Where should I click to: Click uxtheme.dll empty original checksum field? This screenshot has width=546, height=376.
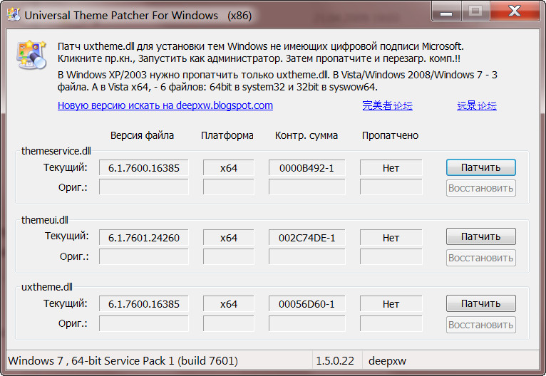(307, 323)
